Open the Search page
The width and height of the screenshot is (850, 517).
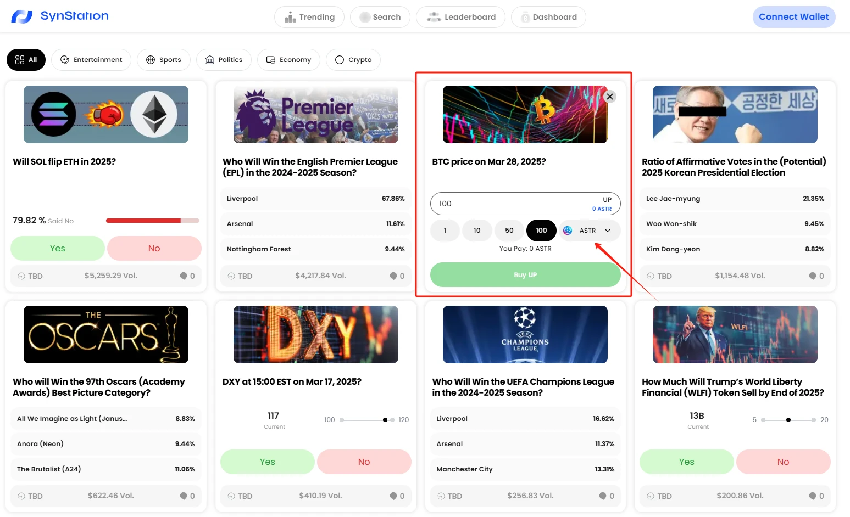coord(380,17)
